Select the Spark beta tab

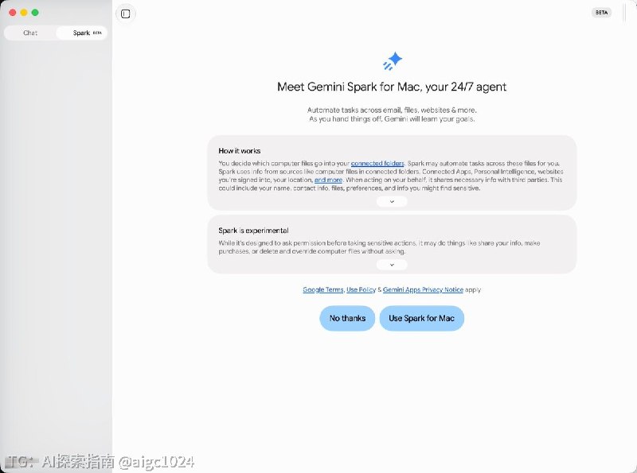pyautogui.click(x=82, y=33)
